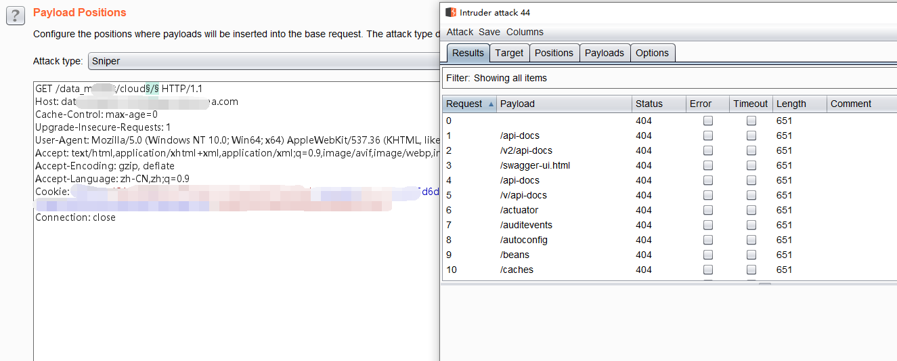Image resolution: width=897 pixels, height=361 pixels.
Task: Switch to the Target tab
Action: (x=509, y=53)
